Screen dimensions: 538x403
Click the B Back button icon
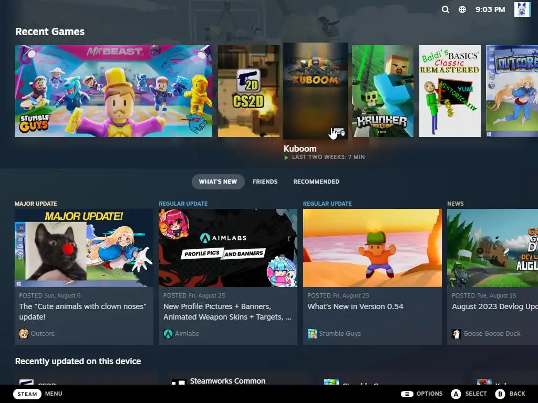tap(500, 394)
